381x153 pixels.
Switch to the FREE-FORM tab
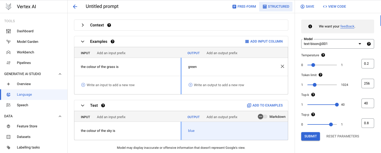pyautogui.click(x=244, y=7)
